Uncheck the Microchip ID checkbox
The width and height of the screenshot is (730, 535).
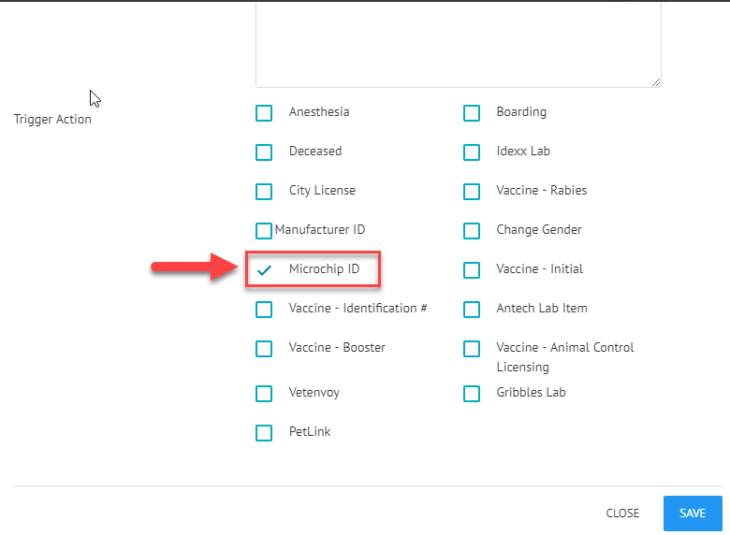point(264,269)
